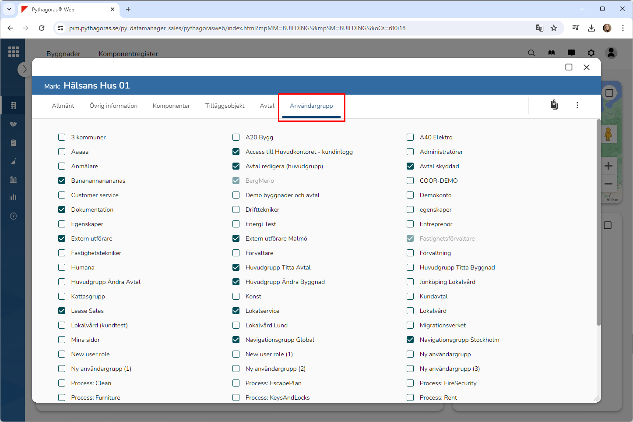The width and height of the screenshot is (633, 422).
Task: Open the broom cleaning module icon
Action: point(13,161)
